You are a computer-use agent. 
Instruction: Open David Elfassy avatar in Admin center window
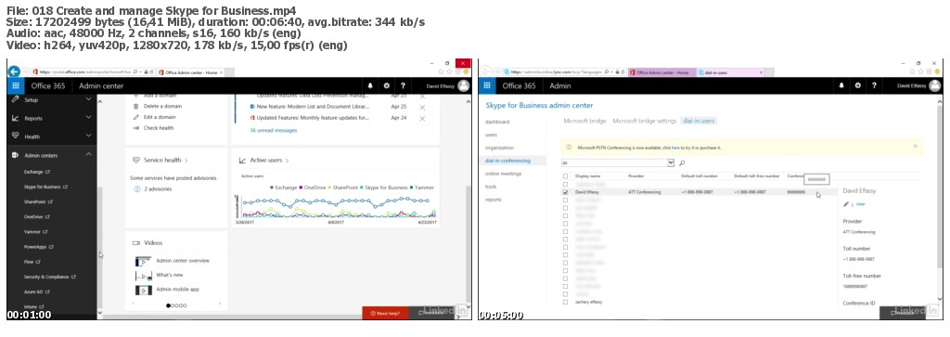(464, 85)
